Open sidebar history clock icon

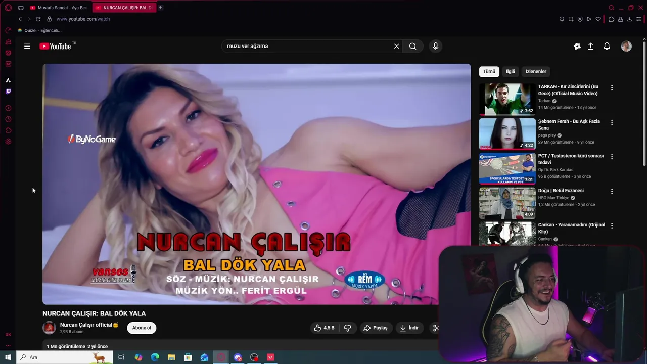[8, 119]
